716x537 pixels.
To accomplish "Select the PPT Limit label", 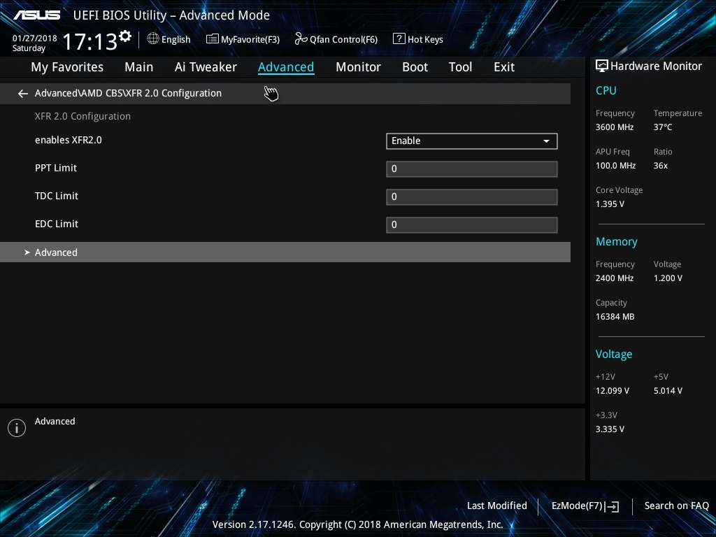I will (x=56, y=168).
